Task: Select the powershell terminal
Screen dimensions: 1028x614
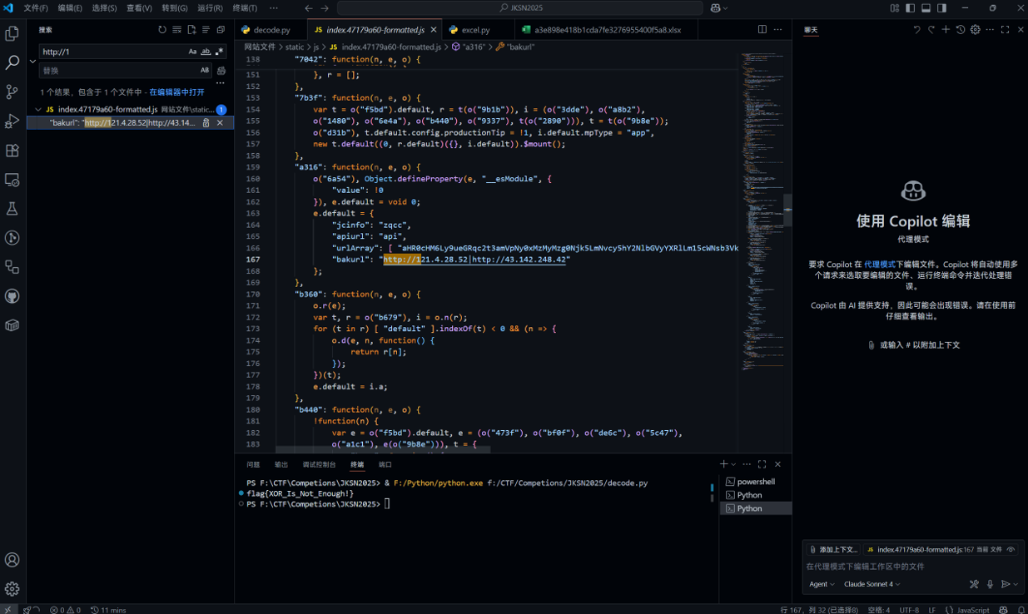Action: [x=755, y=482]
